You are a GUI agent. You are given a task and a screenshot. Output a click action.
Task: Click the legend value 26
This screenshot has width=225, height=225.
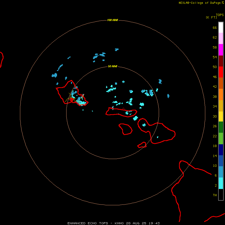point(215,126)
